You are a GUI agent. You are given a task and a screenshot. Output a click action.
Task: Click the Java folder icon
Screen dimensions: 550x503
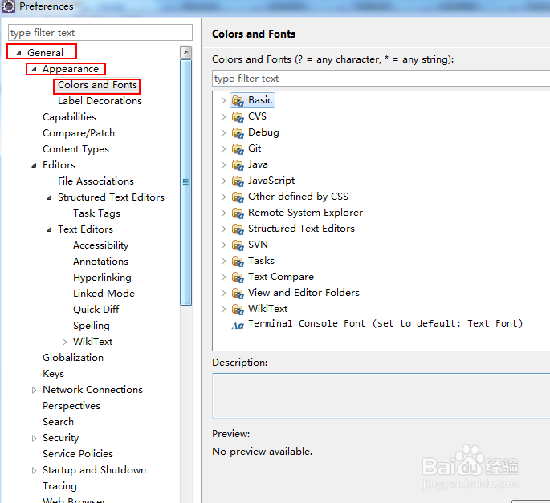(x=238, y=165)
